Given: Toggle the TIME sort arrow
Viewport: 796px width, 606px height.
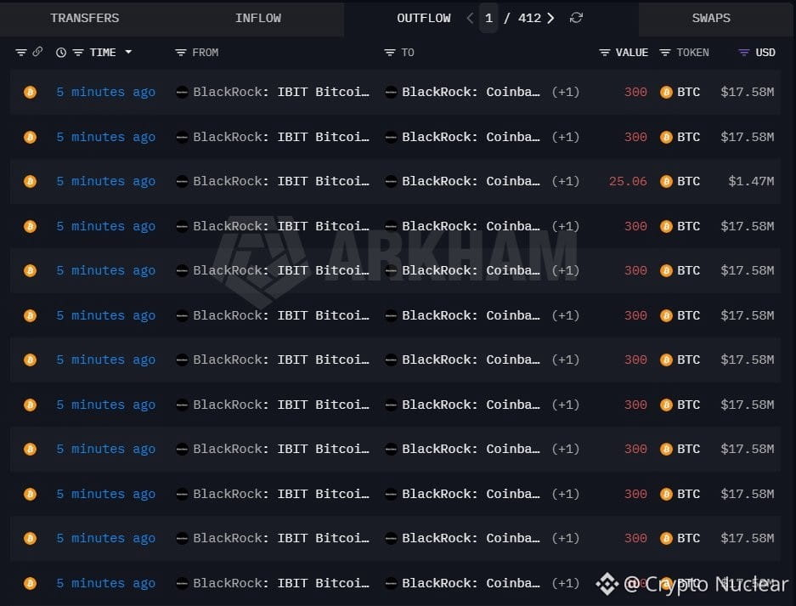Looking at the screenshot, I should (x=128, y=52).
